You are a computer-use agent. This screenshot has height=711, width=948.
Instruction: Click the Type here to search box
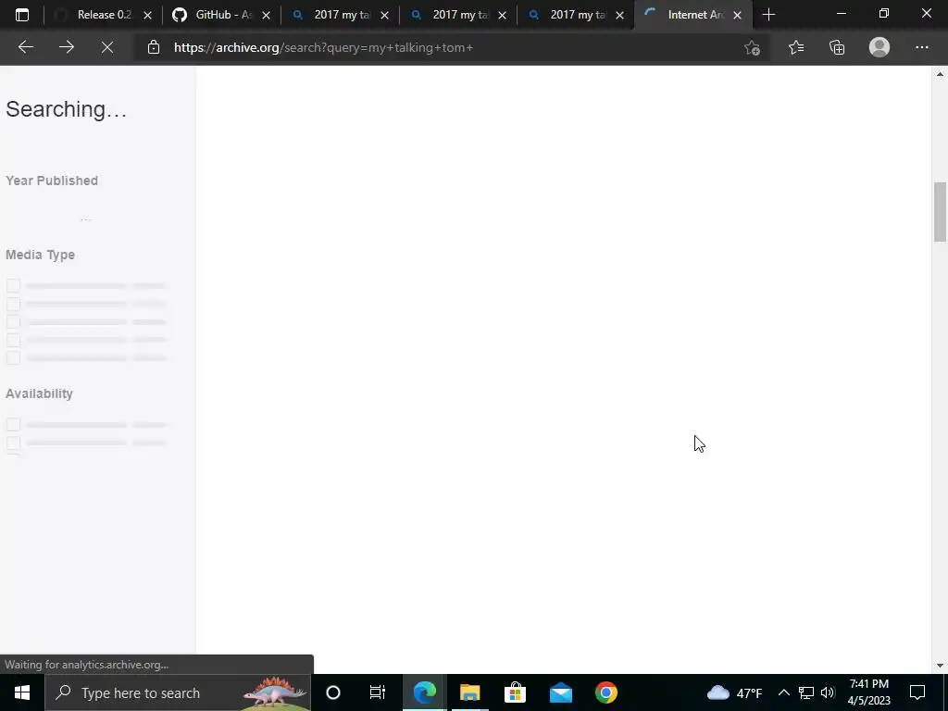178,692
